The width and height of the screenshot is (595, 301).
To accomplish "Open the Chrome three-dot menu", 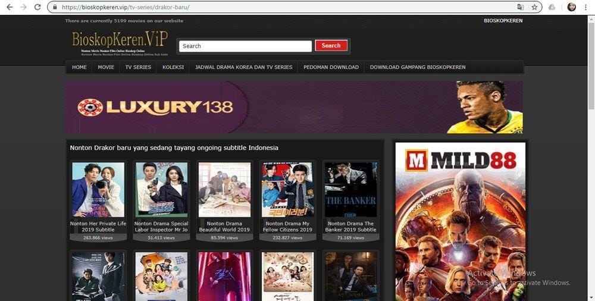I will [x=586, y=7].
